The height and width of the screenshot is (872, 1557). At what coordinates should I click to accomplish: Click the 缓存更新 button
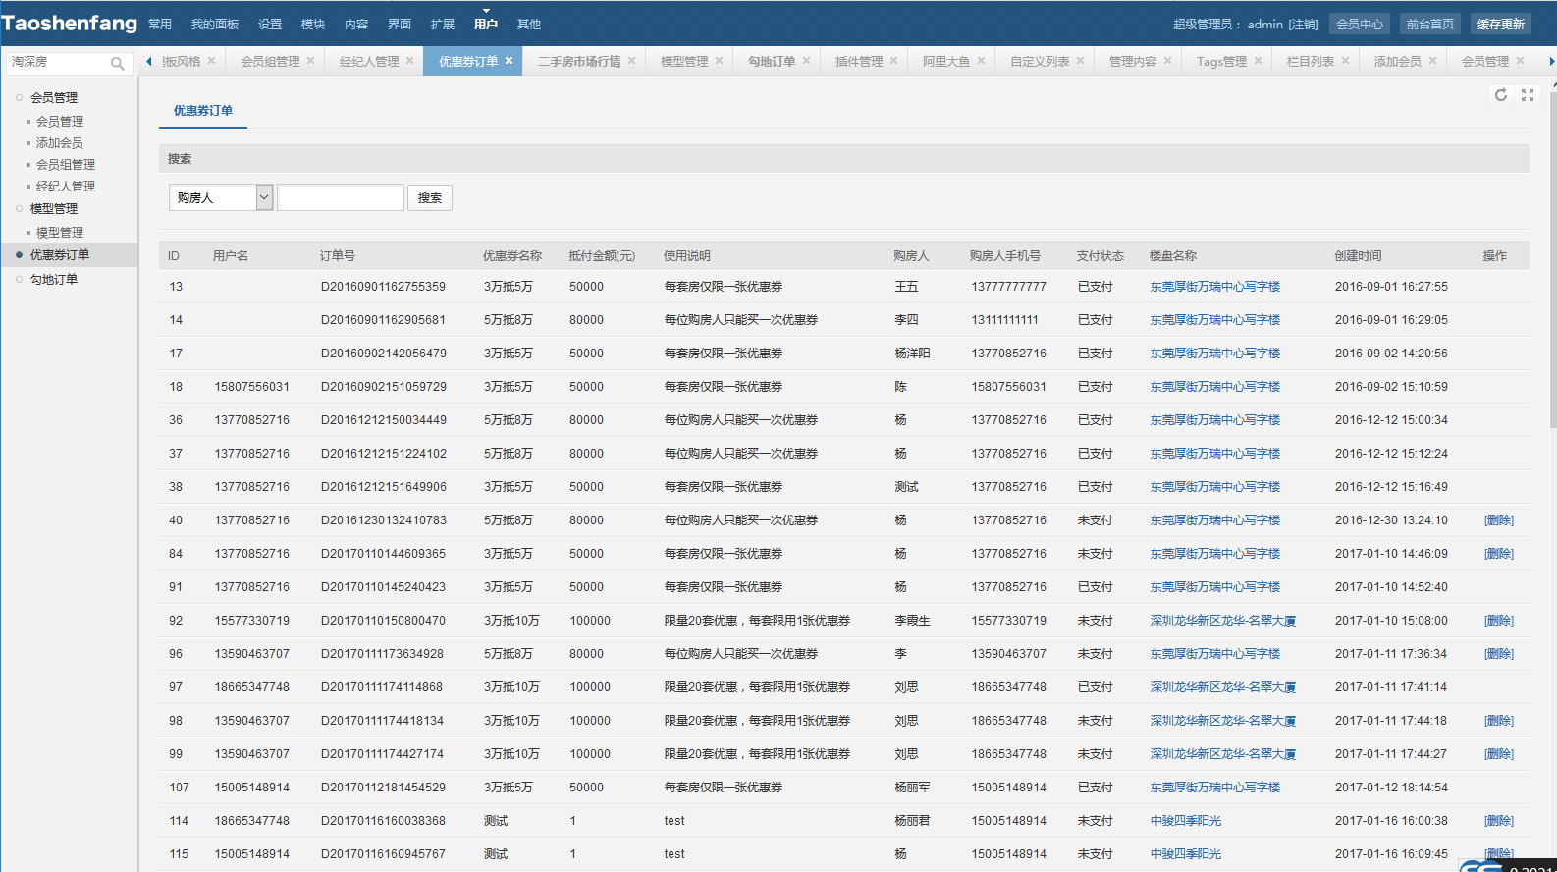pyautogui.click(x=1500, y=25)
